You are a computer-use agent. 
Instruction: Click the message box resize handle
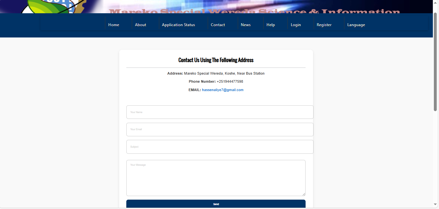coord(304,194)
